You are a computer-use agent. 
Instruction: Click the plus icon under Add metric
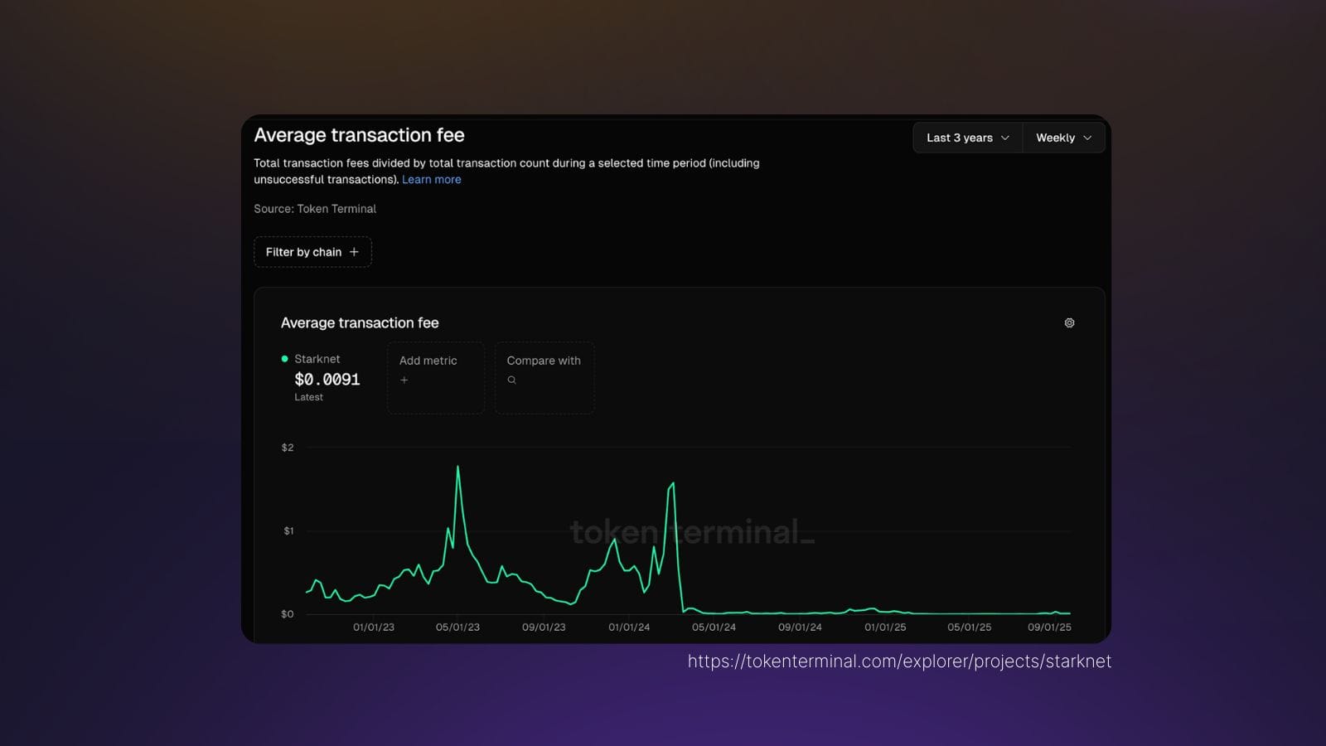click(404, 380)
